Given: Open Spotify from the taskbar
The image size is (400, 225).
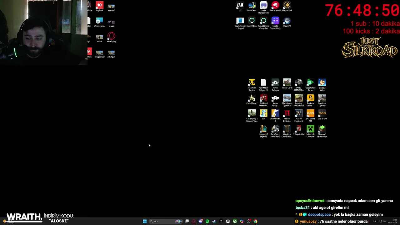Looking at the screenshot, I should (207, 221).
